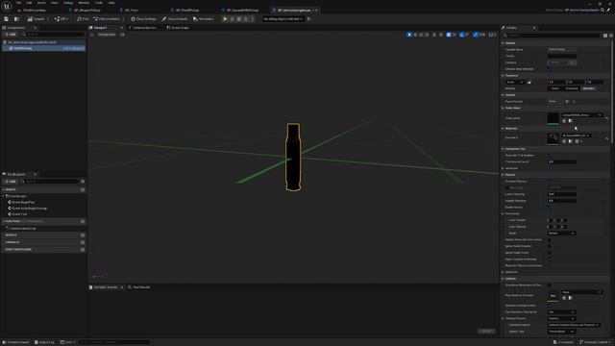Open Details panel settings gear
The image size is (615, 346).
611,36
